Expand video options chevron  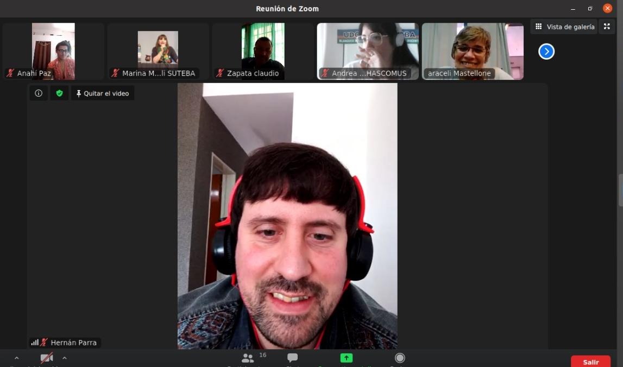click(65, 358)
